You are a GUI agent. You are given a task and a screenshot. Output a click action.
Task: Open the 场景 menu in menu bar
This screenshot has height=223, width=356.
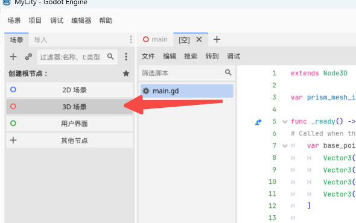pyautogui.click(x=14, y=20)
